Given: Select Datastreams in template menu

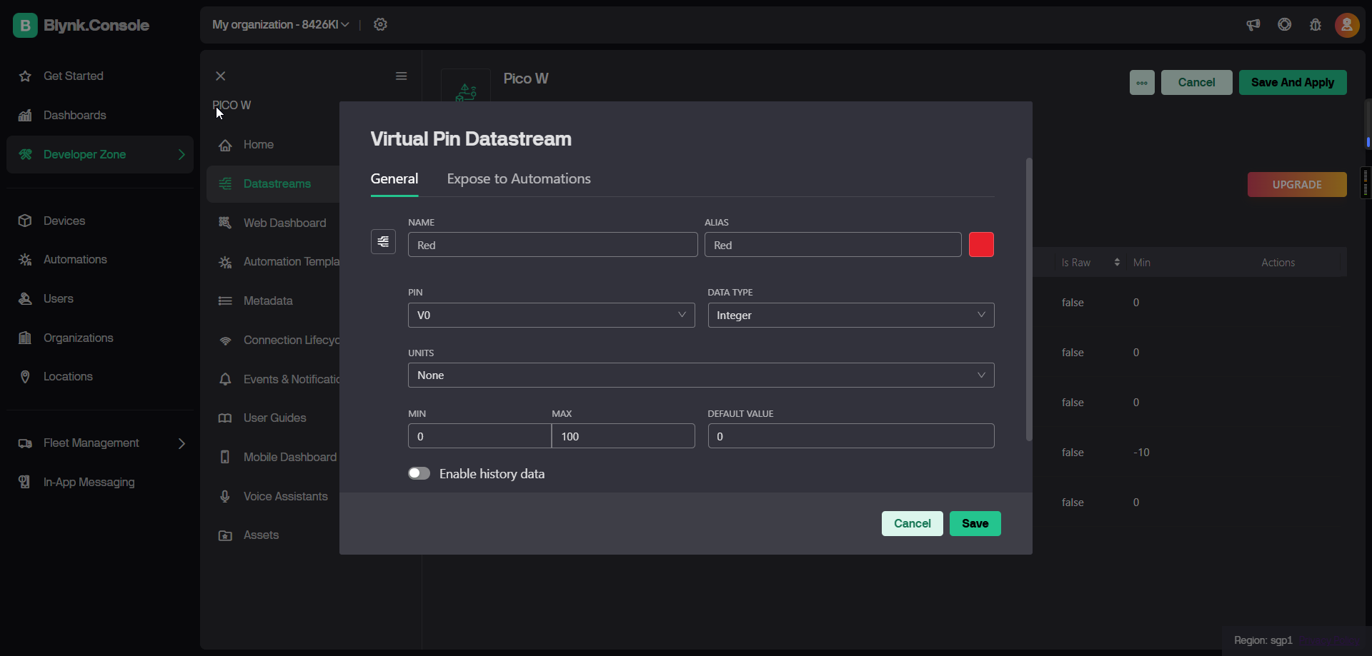Looking at the screenshot, I should point(274,184).
